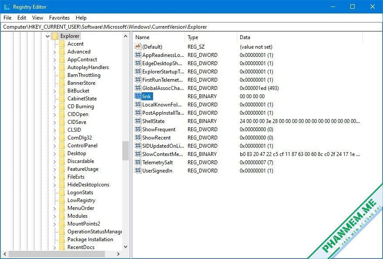Image resolution: width=383 pixels, height=259 pixels.
Task: Click the ExplorerStartupT... value icon
Action: (138, 71)
